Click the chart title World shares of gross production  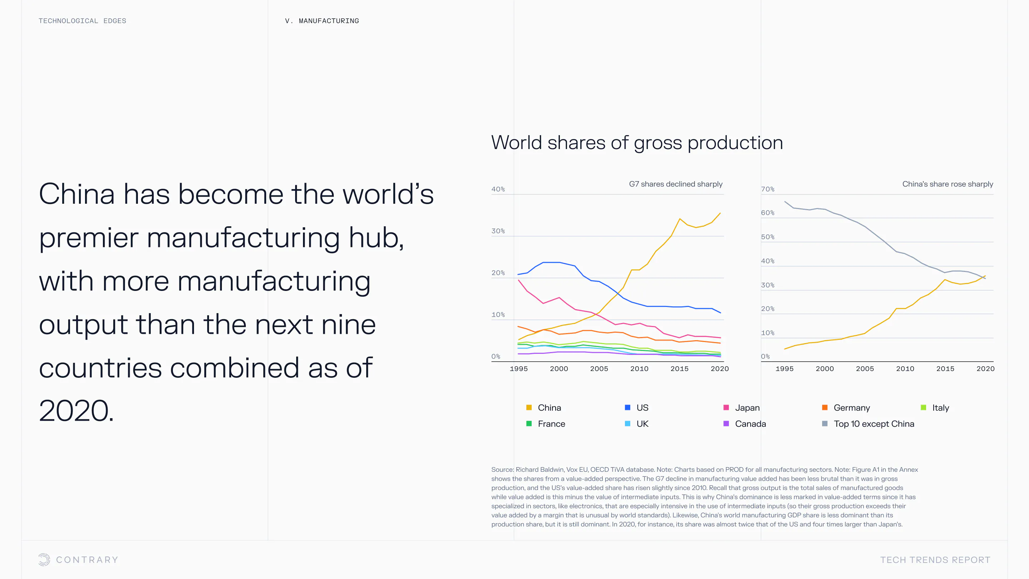637,143
